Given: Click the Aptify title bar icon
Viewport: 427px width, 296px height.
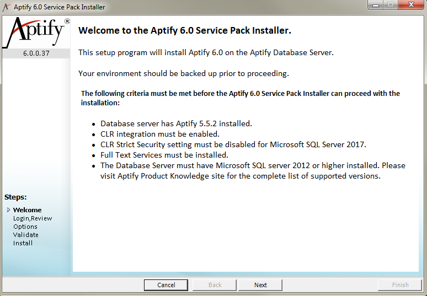Looking at the screenshot, I should click(7, 7).
